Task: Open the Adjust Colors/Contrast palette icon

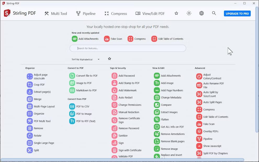Action: 199,76
